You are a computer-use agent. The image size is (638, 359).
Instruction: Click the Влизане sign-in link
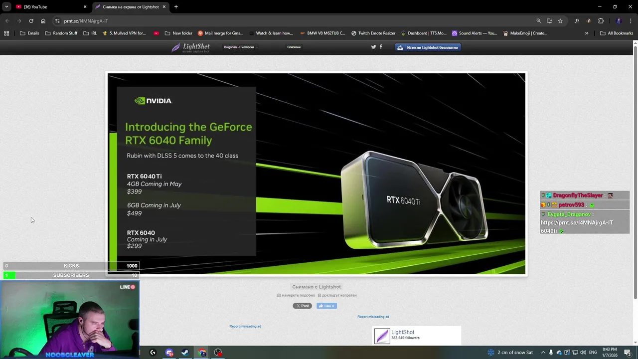coord(294,47)
